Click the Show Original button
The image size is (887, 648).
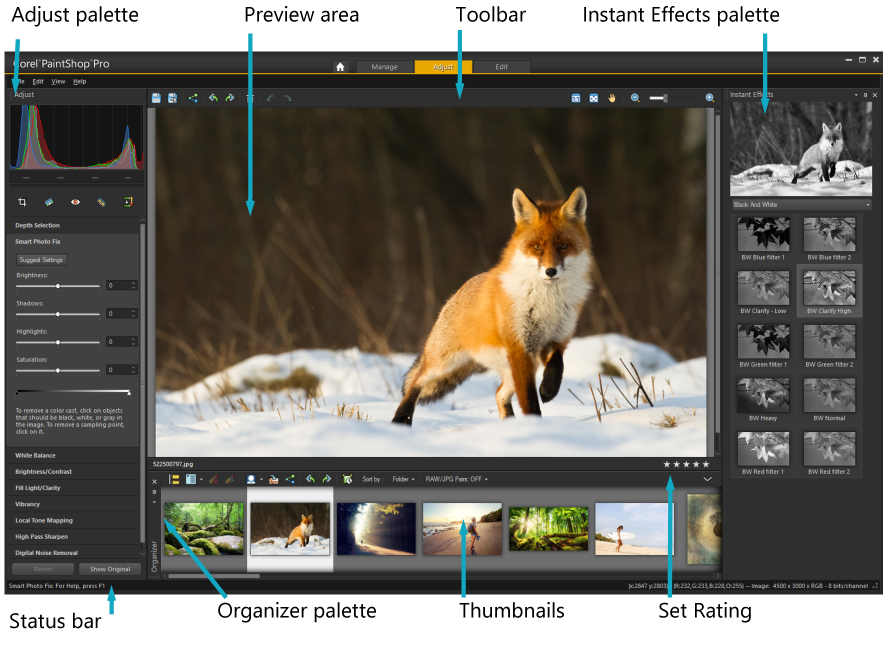110,569
